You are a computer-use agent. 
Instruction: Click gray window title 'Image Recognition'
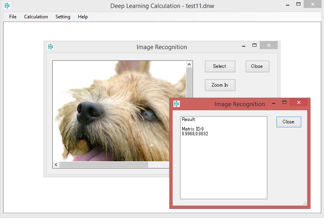161,47
